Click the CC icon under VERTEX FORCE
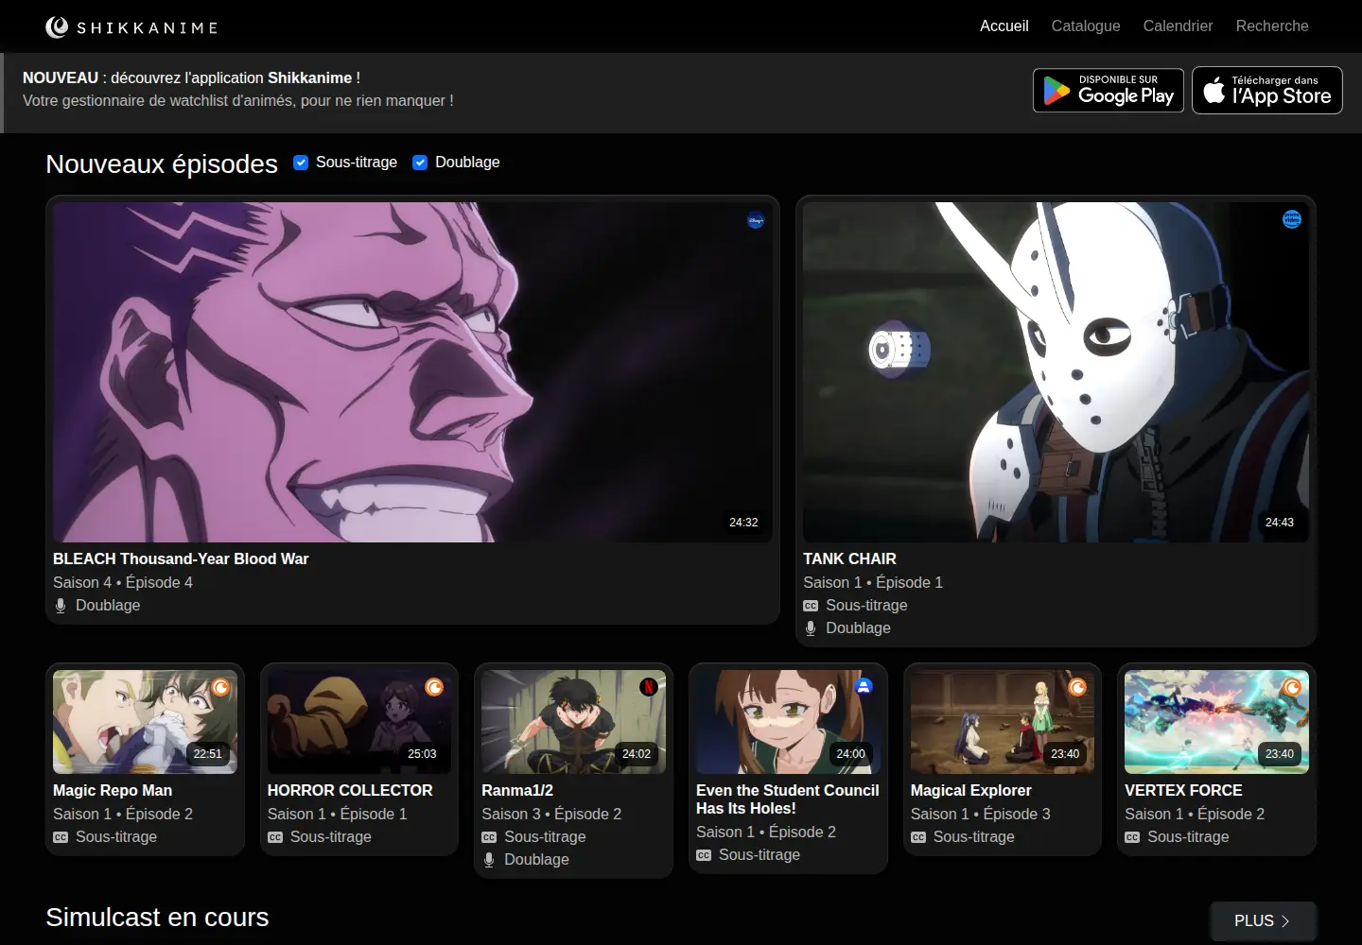 click(x=1132, y=837)
